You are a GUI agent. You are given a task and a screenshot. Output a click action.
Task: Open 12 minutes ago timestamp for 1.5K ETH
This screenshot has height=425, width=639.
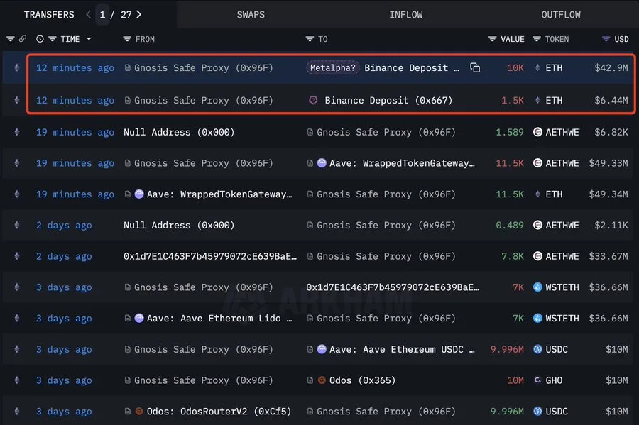[75, 100]
